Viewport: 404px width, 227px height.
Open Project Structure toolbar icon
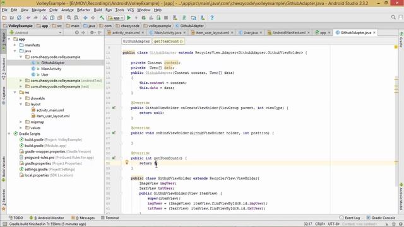tap(194, 18)
